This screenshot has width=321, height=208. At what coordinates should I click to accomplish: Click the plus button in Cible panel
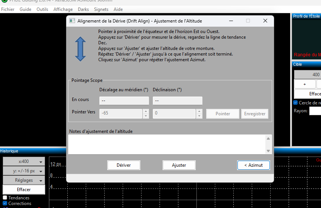coord(304,84)
